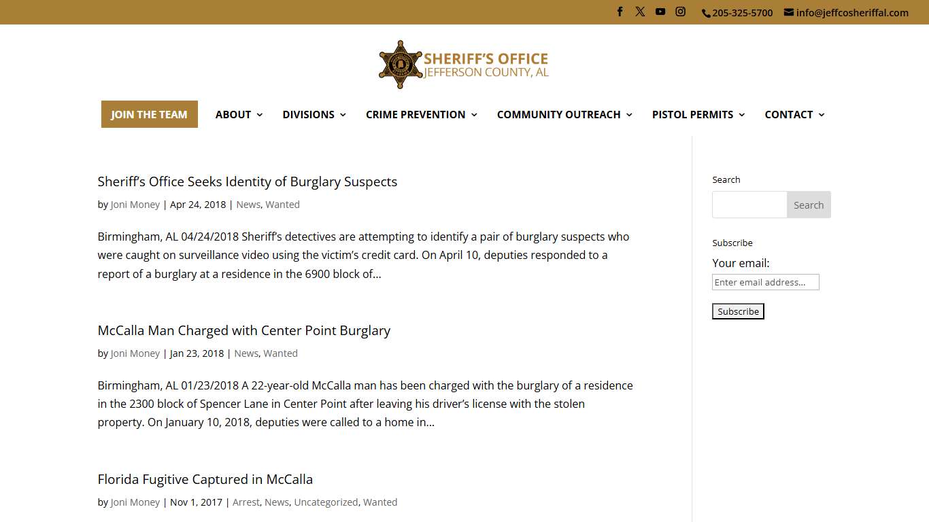Expand the CRIME PREVENTION dropdown chevron
The image size is (929, 522).
[x=475, y=115]
